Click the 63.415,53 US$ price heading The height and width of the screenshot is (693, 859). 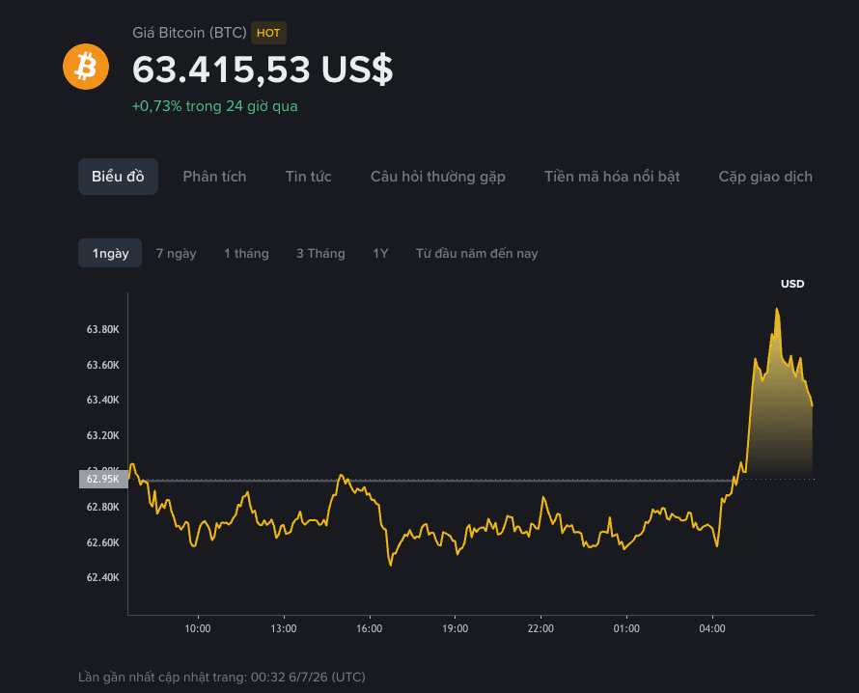(263, 69)
